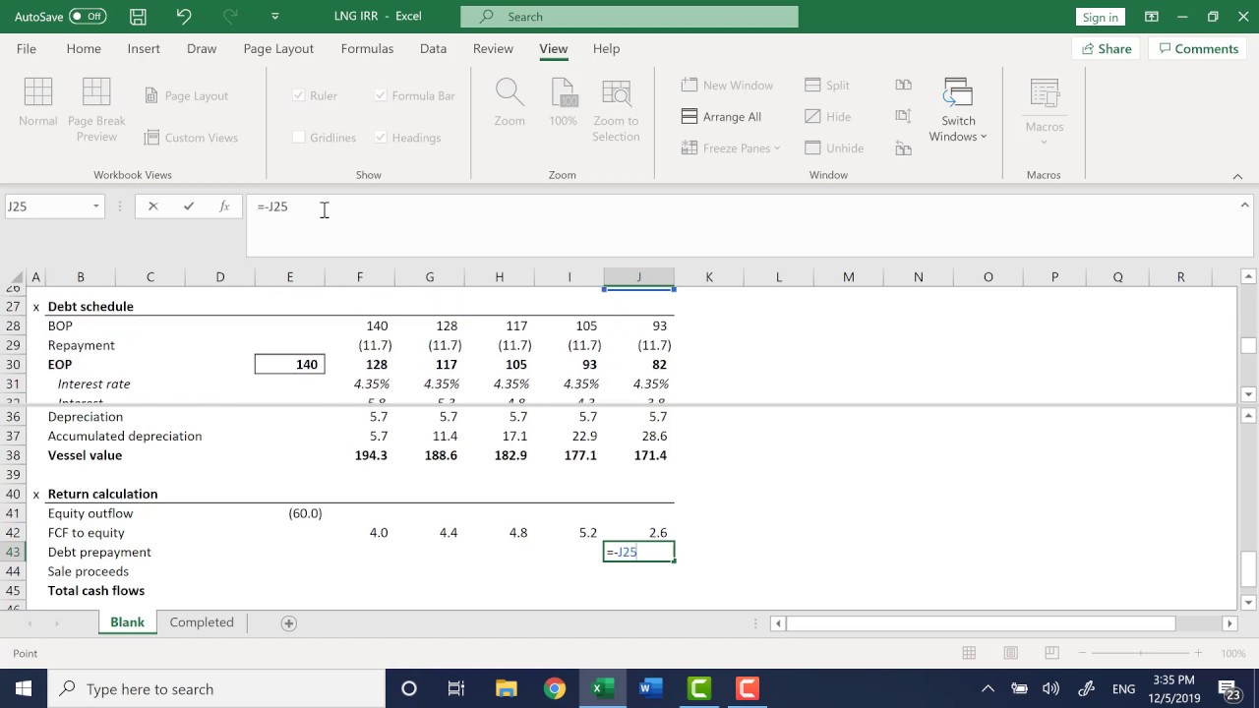Open the Formulas tab

click(367, 48)
